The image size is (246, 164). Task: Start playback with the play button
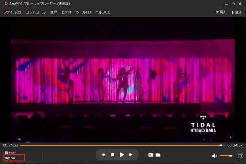click(x=122, y=155)
